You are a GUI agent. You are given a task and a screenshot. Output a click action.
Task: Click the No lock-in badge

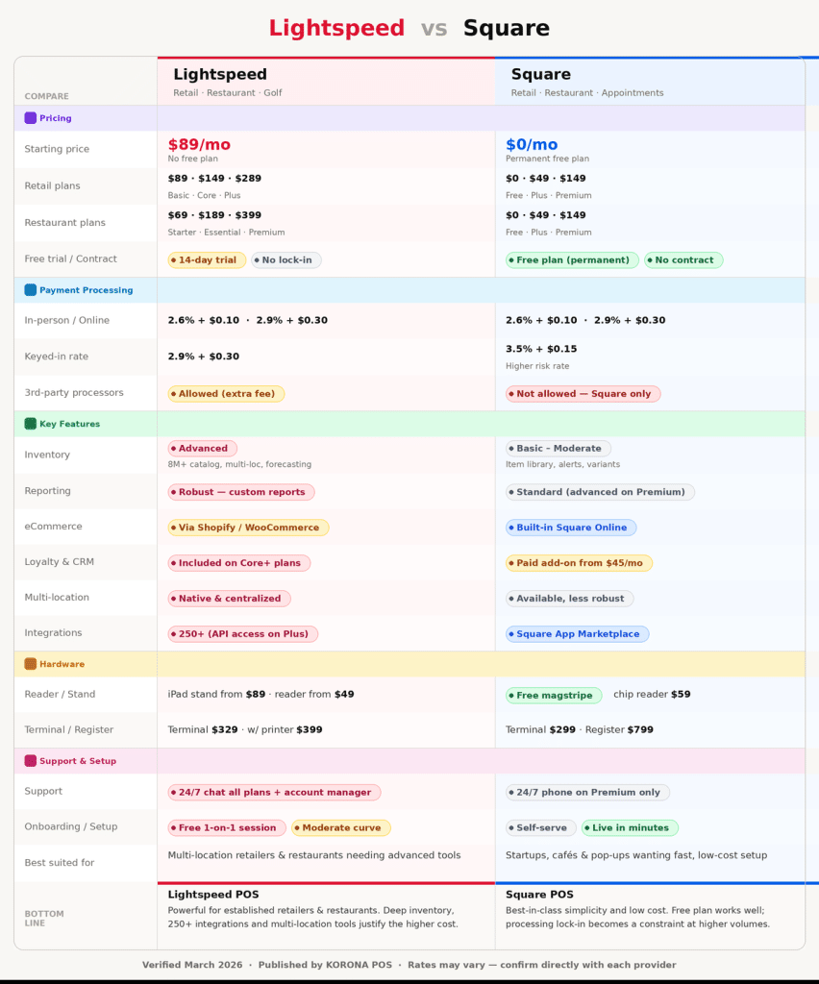point(286,260)
